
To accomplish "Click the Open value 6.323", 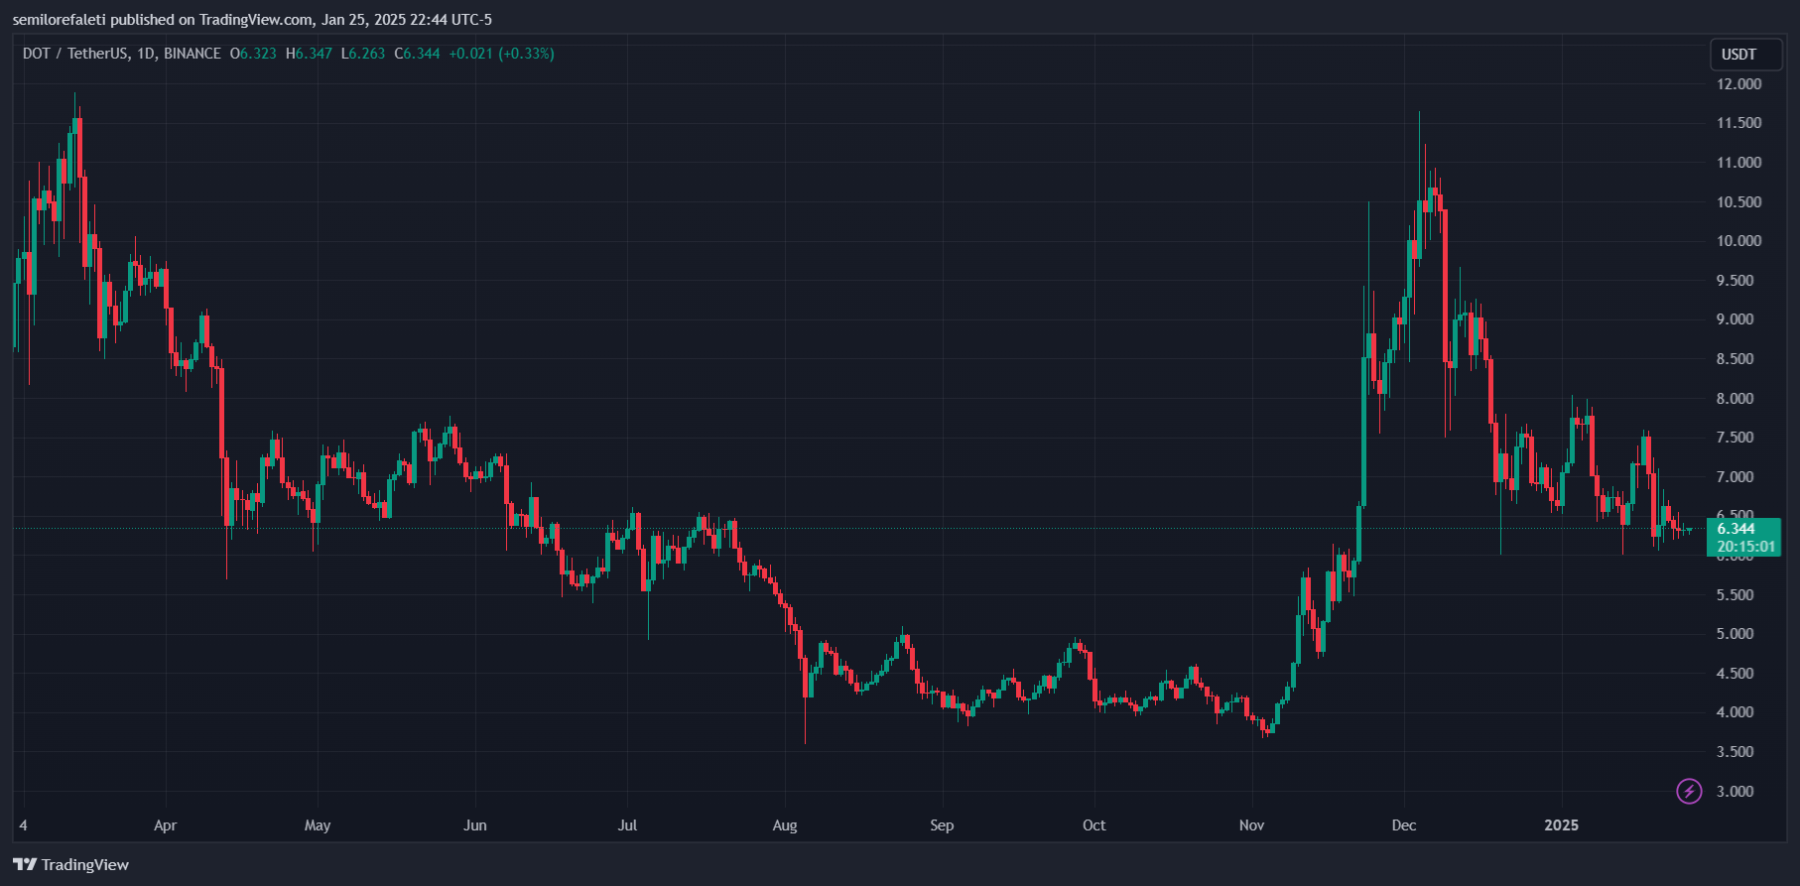I will coord(258,54).
